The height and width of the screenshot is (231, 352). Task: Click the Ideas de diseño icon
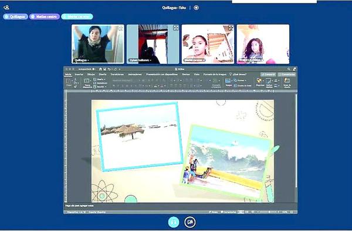click(x=287, y=80)
